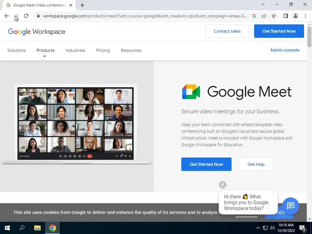The image size is (312, 234).
Task: Share this page via share icon
Action: coord(264,16)
